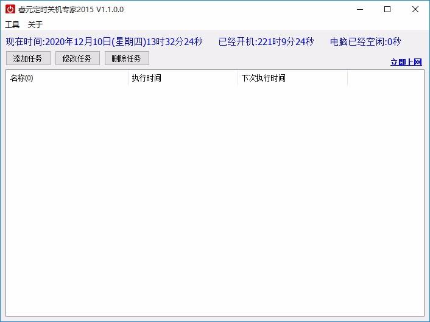Viewport: 430px width, 322px height.
Task: Maximize the shutdown timer window
Action: [x=387, y=9]
